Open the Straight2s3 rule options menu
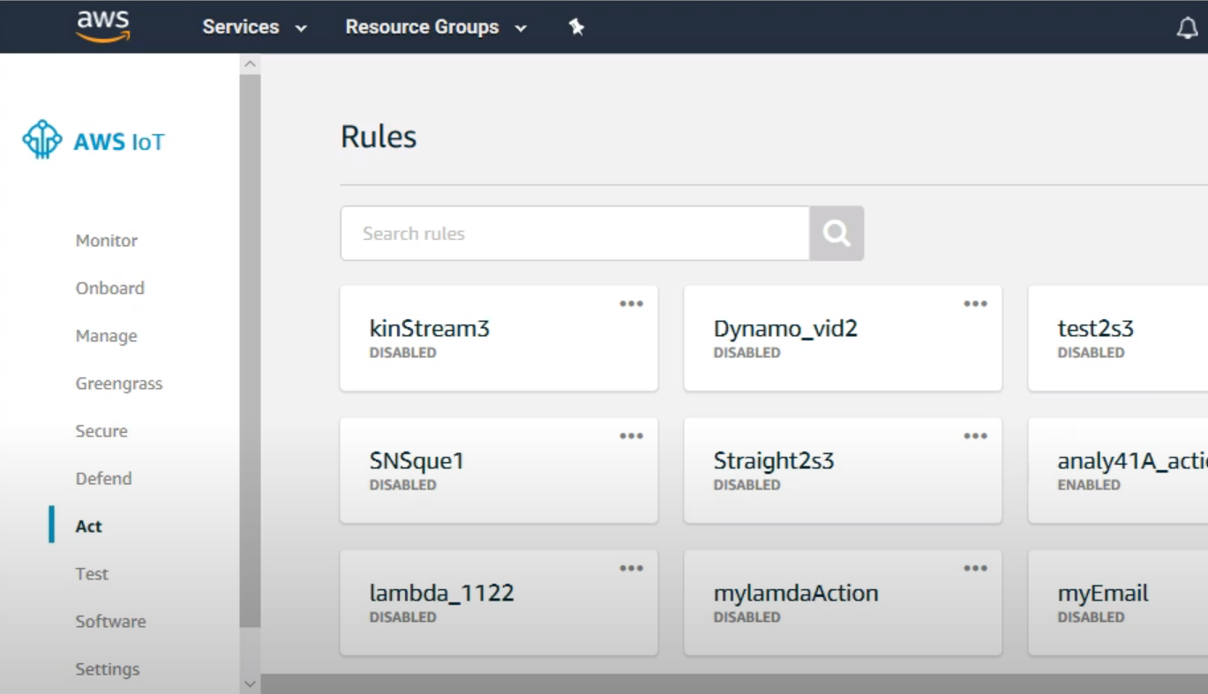The height and width of the screenshot is (694, 1208). pos(975,437)
